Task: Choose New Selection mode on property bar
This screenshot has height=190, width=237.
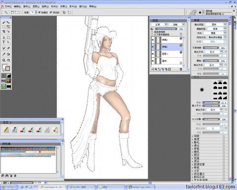Action: (12, 12)
